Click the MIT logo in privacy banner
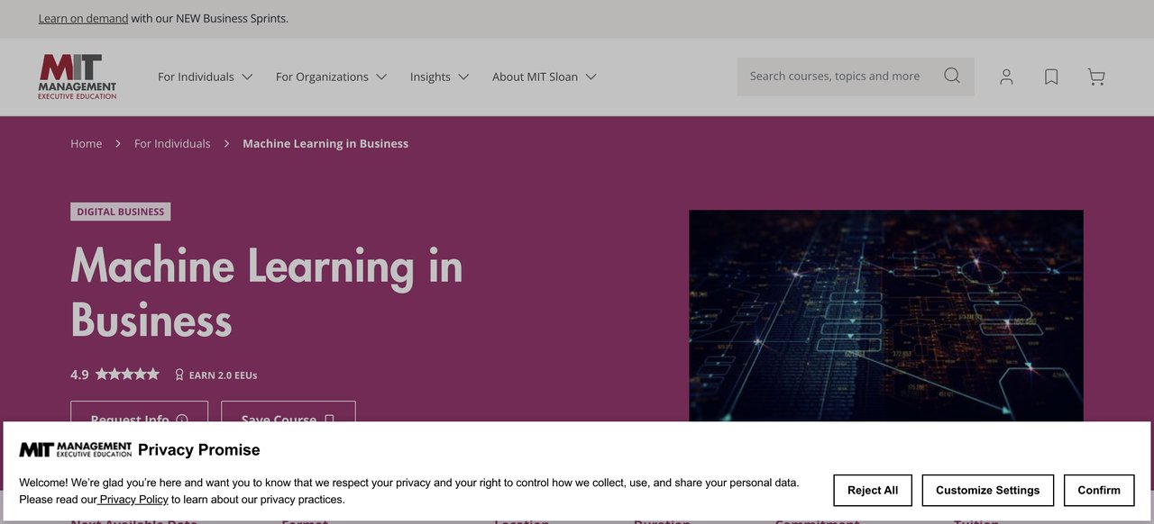 [76, 449]
